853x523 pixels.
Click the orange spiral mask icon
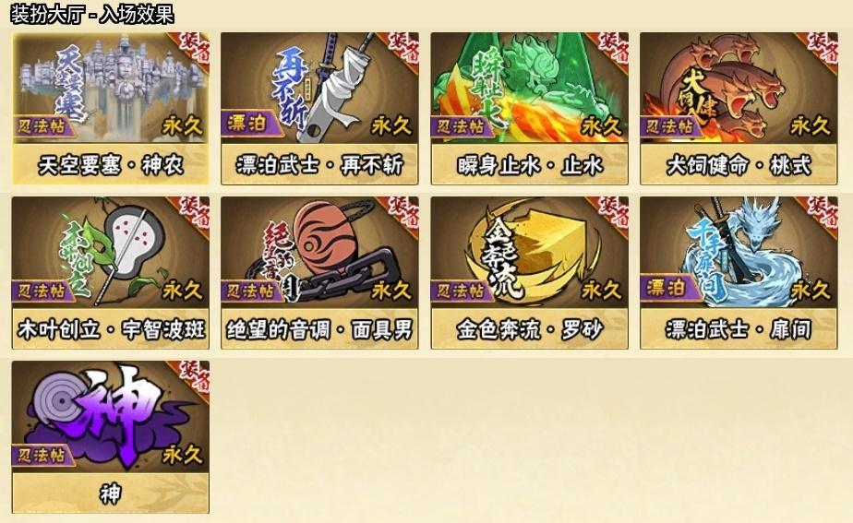(319, 252)
